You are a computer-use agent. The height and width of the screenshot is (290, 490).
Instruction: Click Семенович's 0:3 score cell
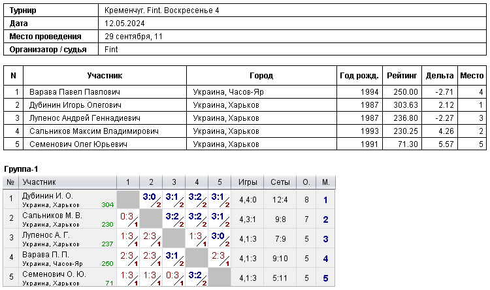point(174,278)
